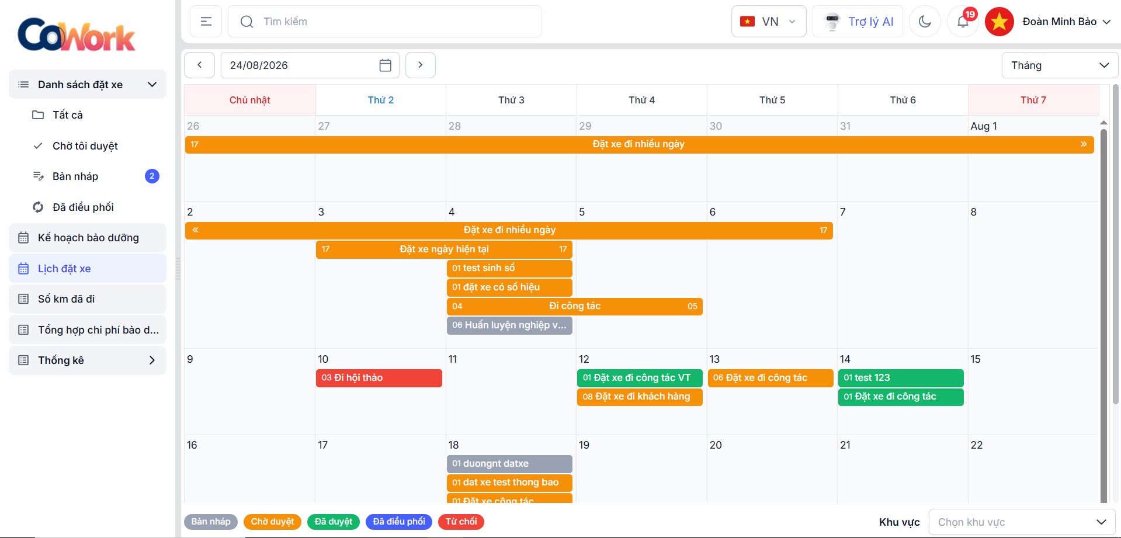The image size is (1121, 538).
Task: Open Chọn khu vực dropdown
Action: tap(1022, 522)
